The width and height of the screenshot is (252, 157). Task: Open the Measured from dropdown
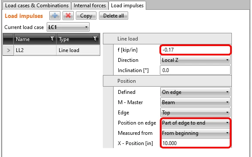(195, 133)
